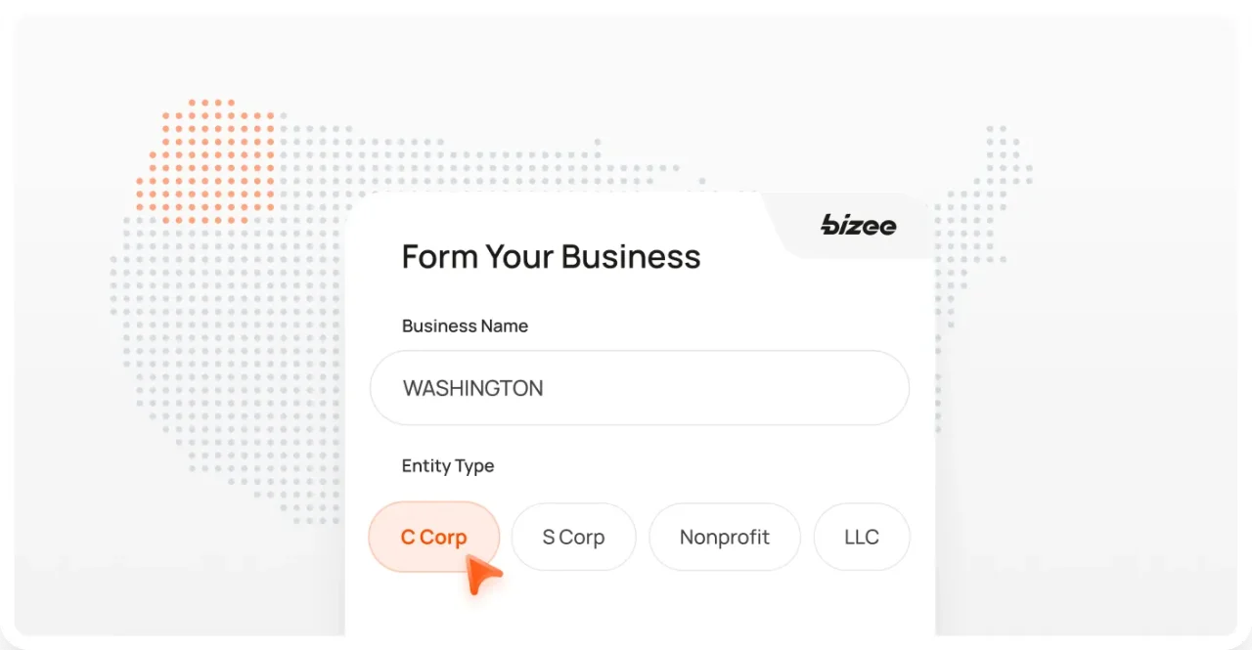Select the LLC entity button
Screen dimensions: 1252x650
point(861,537)
